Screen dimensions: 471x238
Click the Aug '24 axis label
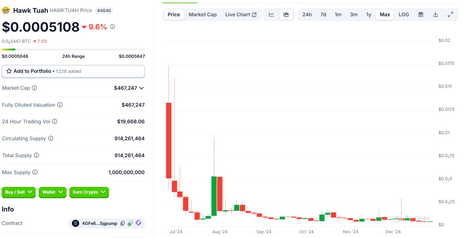point(220,232)
